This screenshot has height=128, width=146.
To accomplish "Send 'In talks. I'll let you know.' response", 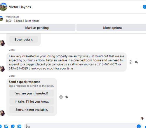I will coord(32,101).
